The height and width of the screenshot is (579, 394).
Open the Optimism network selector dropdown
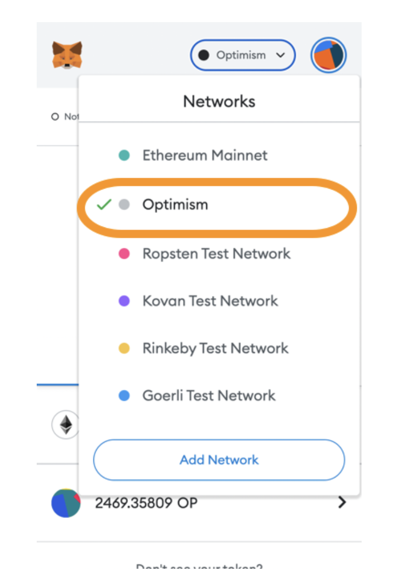[x=243, y=55]
